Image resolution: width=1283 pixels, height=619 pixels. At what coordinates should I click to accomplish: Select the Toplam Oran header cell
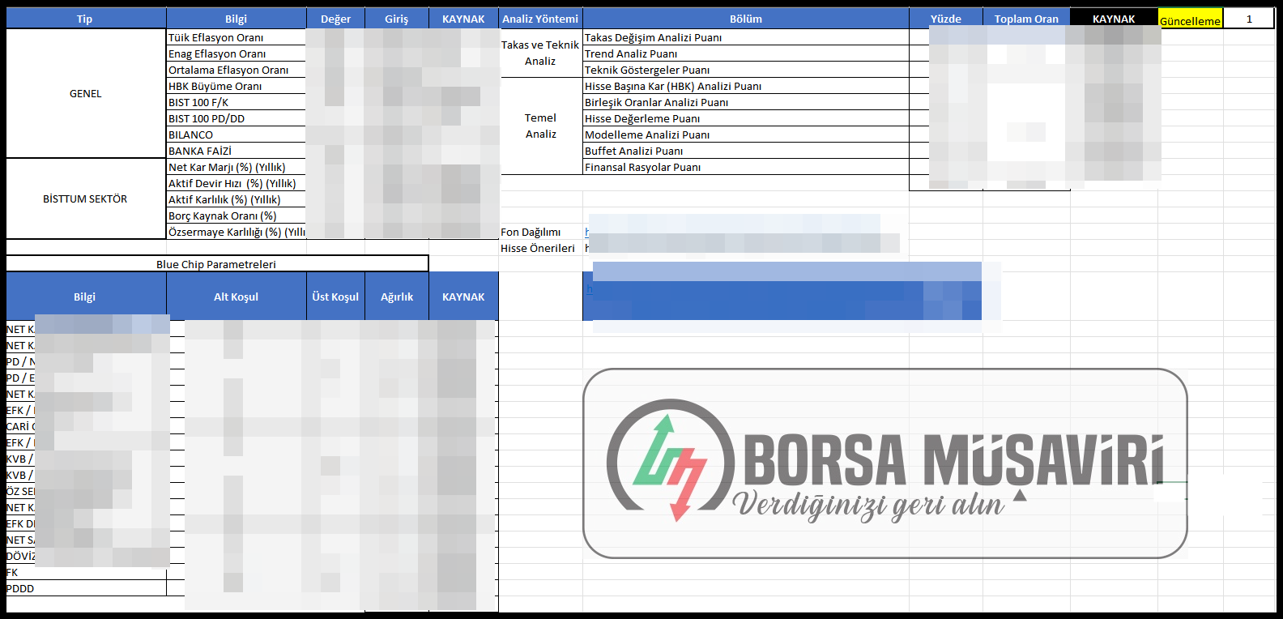pos(1026,19)
